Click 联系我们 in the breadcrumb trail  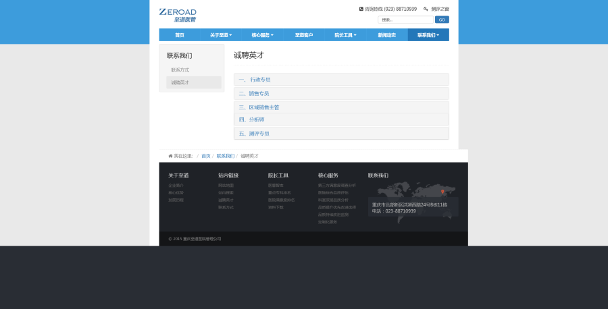coord(225,156)
